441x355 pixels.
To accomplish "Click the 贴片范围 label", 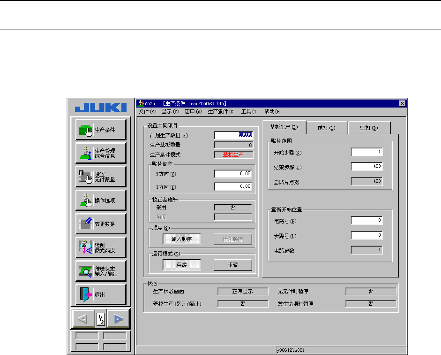I will point(281,141).
